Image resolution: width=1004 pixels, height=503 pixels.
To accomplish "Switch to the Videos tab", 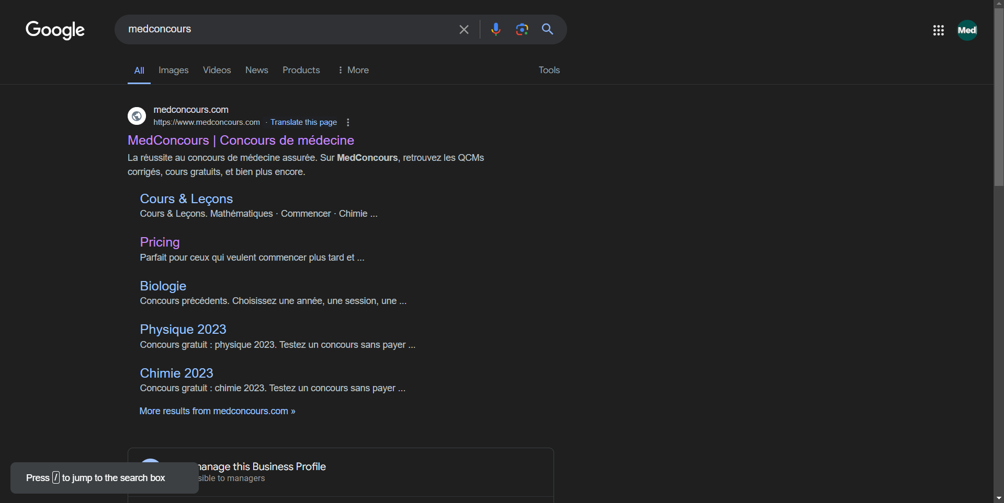I will (x=217, y=70).
